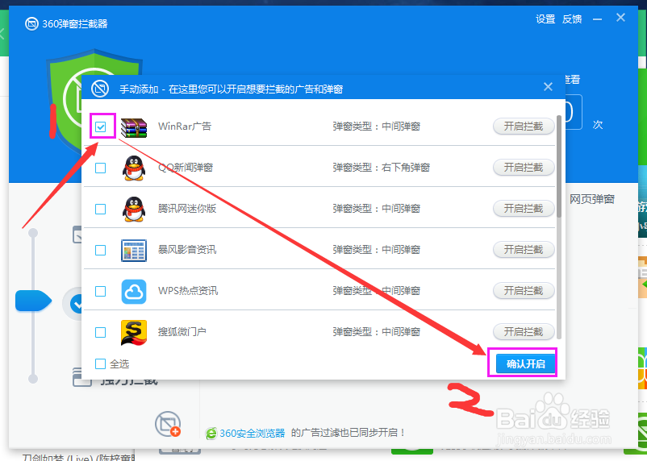Check the WPS热点资讯 checkbox

coord(100,292)
